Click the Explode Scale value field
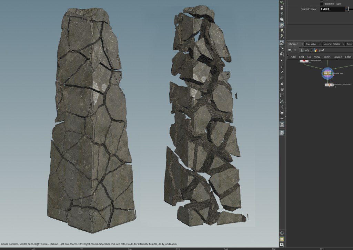Screen dimensions: 353x250 coord(332,9)
